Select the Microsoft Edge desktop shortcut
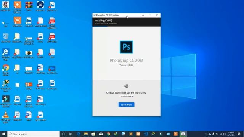The image size is (244, 137). click(x=6, y=54)
